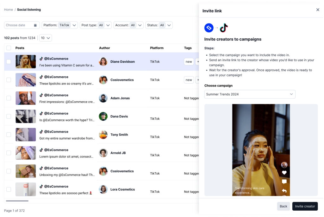Click the Choose date input field
The width and height of the screenshot is (324, 217).
22,25
